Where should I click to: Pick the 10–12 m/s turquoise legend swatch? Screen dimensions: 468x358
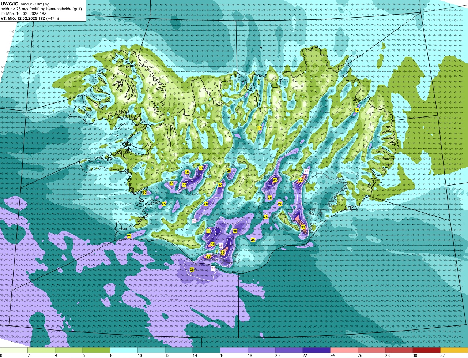pos(151,350)
